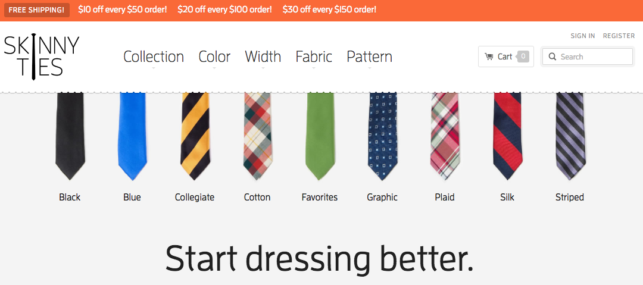Image resolution: width=643 pixels, height=285 pixels.
Task: Open the Collection dropdown menu
Action: click(x=154, y=57)
